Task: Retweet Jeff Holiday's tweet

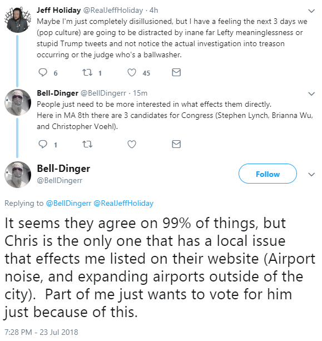Action: coord(87,73)
